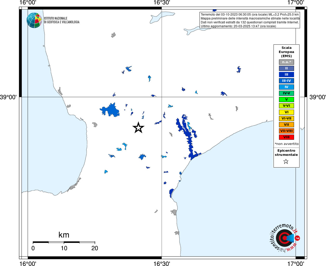Click the top-right 17°00' longitude label
Image resolution: width=326 pixels, height=266 pixels.
(296, 3)
